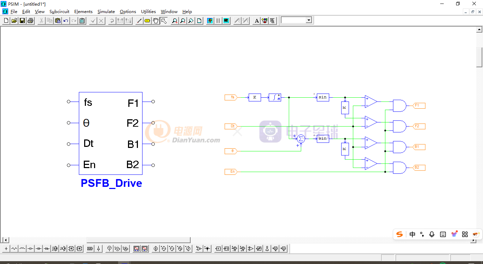
Task: Place an ammeter current probe
Action: tap(126, 249)
